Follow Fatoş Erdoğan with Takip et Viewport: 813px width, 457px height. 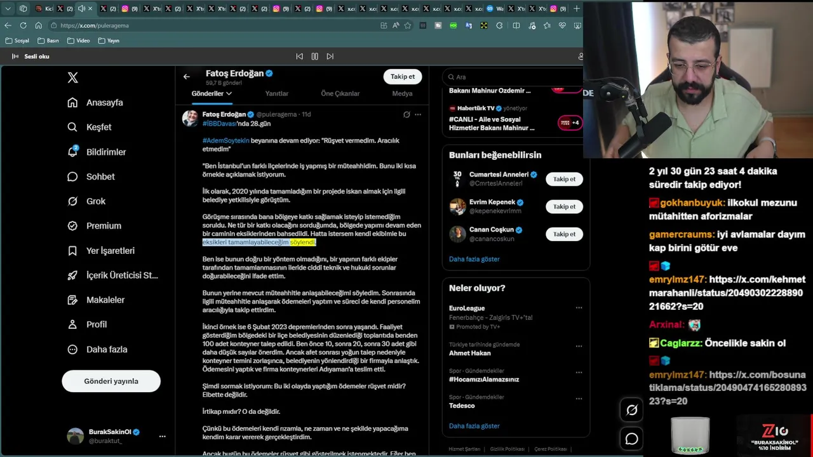(x=402, y=76)
